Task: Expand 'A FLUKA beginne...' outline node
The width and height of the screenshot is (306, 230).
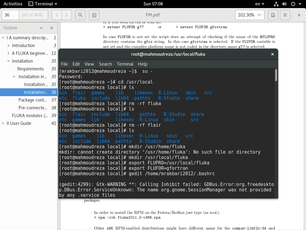Action: 8,53
